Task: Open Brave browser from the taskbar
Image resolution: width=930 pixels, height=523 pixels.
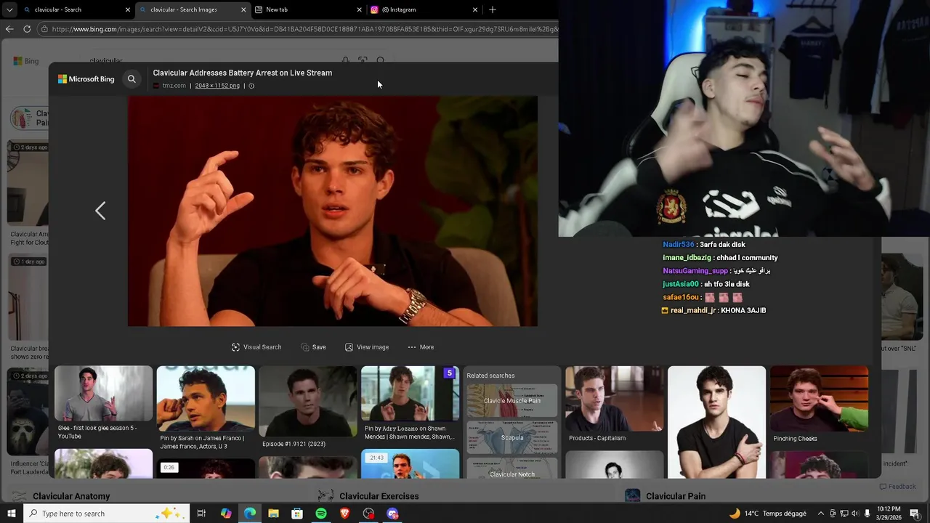Action: point(345,514)
